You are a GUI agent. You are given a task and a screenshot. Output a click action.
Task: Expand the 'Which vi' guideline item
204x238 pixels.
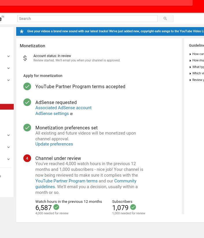[x=196, y=73]
